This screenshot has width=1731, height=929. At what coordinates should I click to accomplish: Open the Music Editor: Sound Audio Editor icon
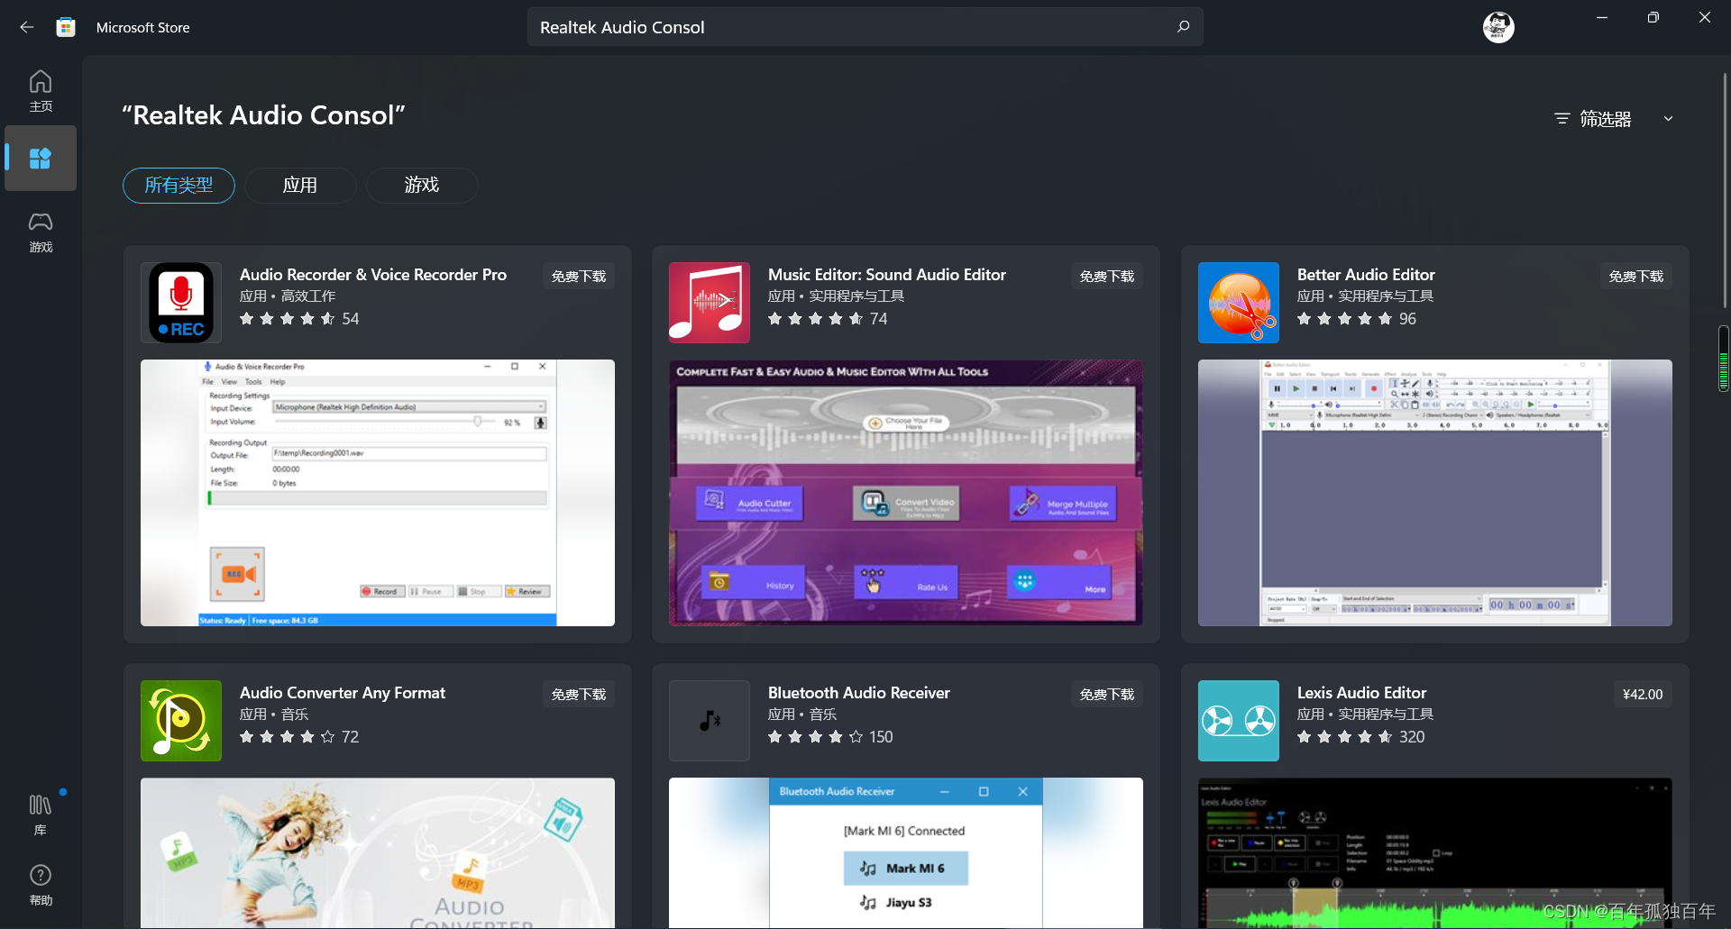pyautogui.click(x=710, y=303)
